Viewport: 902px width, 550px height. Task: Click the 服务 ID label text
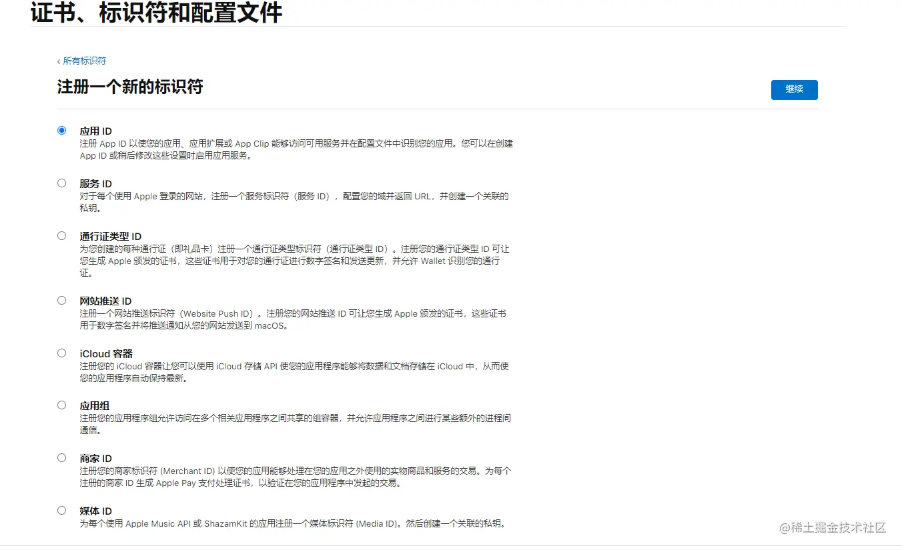click(x=95, y=183)
